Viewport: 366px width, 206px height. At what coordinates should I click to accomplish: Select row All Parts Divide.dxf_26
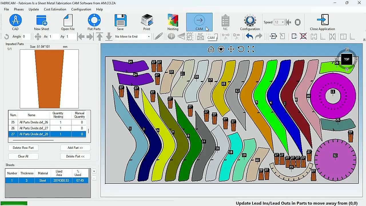point(47,122)
